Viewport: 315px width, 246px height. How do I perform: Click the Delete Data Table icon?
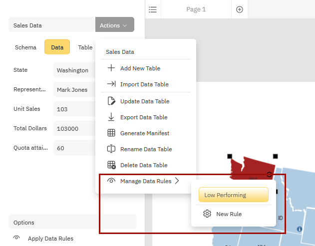[111, 165]
